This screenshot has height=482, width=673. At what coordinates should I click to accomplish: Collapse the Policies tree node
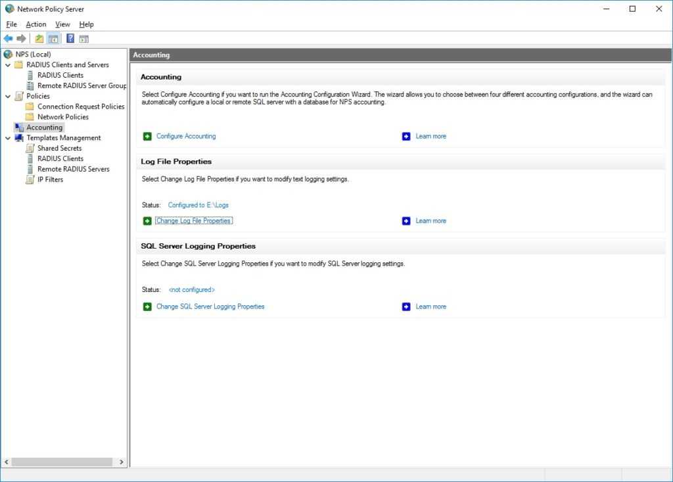(8, 96)
